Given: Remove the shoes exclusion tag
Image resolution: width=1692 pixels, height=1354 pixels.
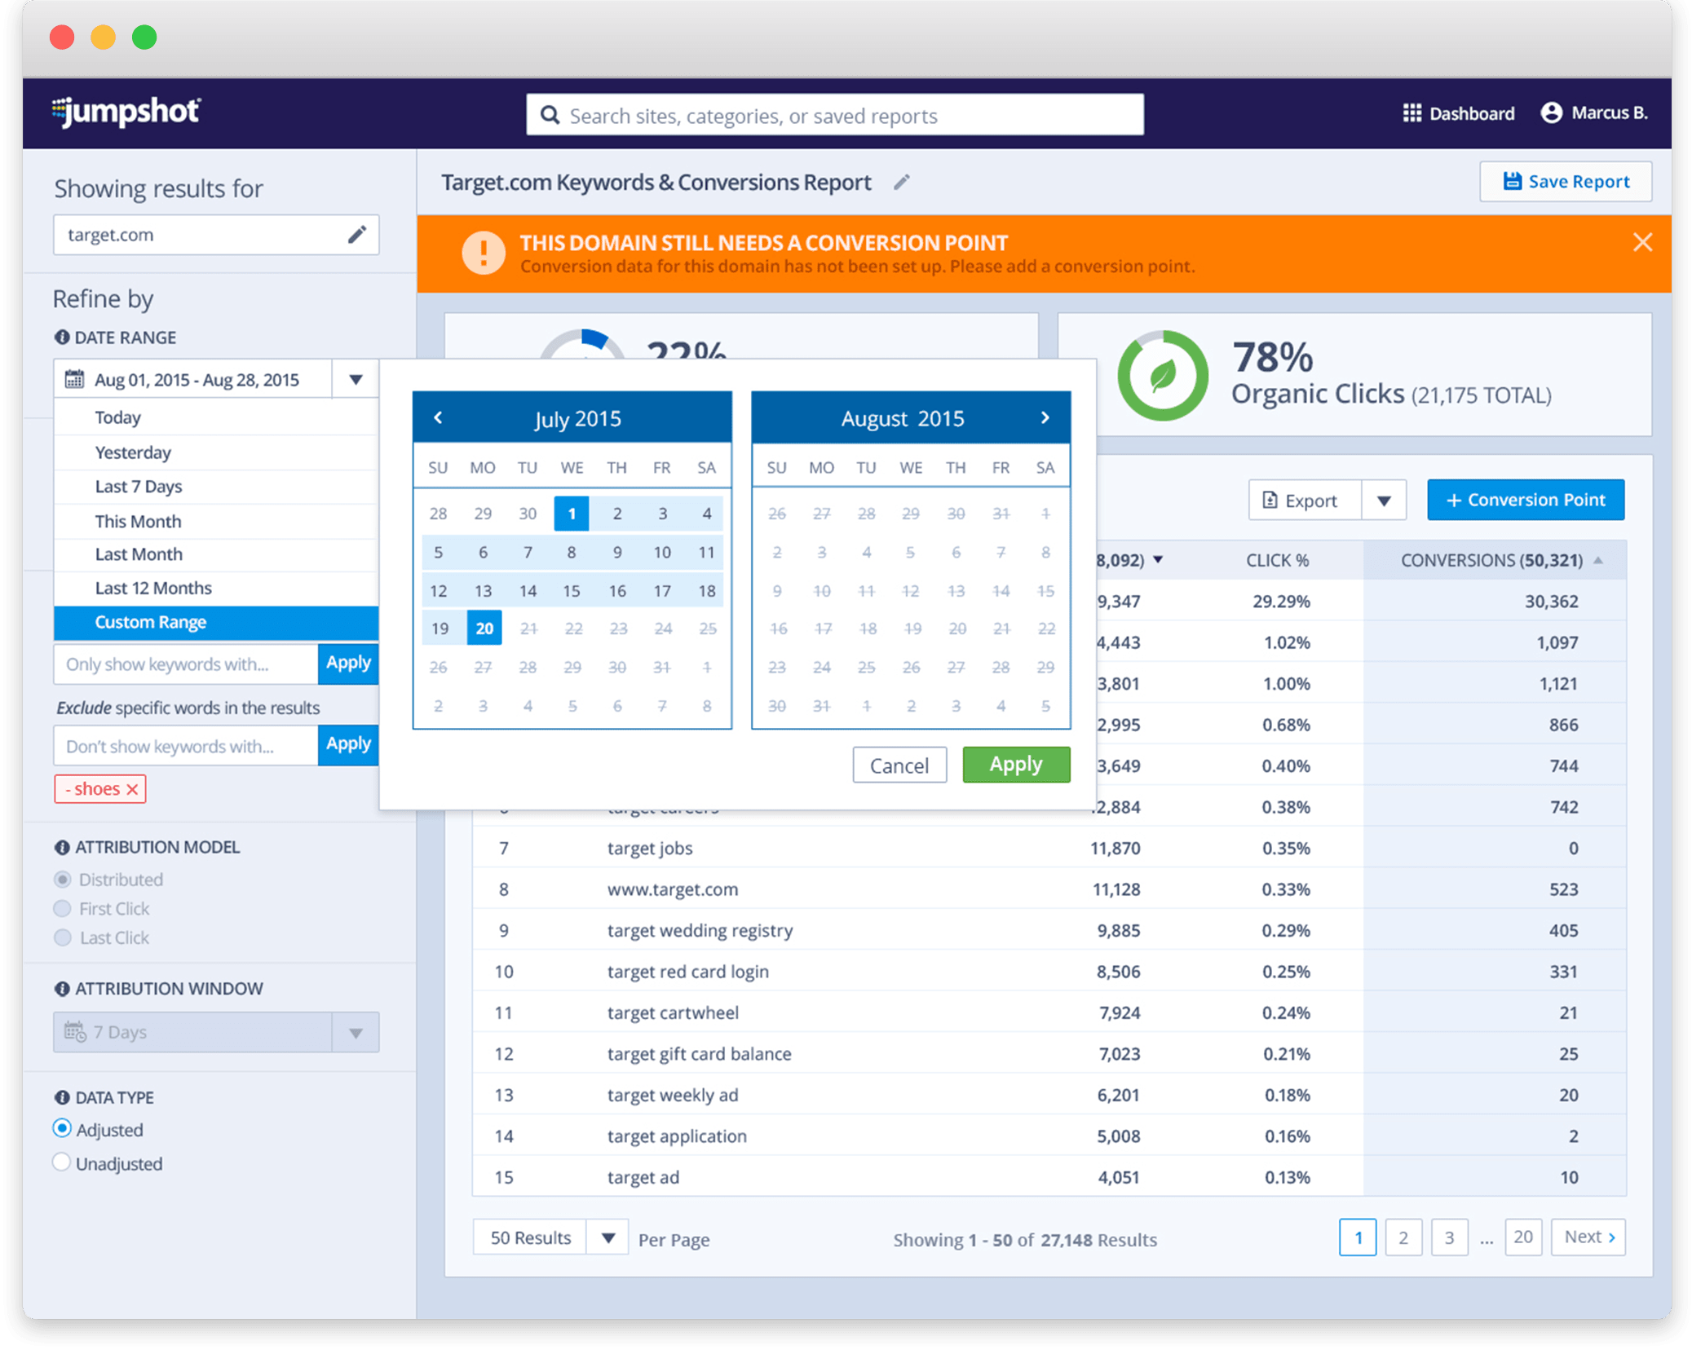Looking at the screenshot, I should click(132, 789).
